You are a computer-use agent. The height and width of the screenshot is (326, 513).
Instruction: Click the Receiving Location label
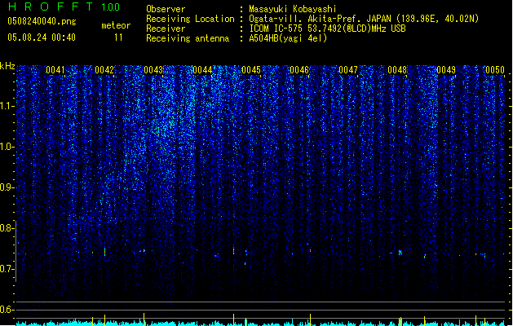click(190, 19)
